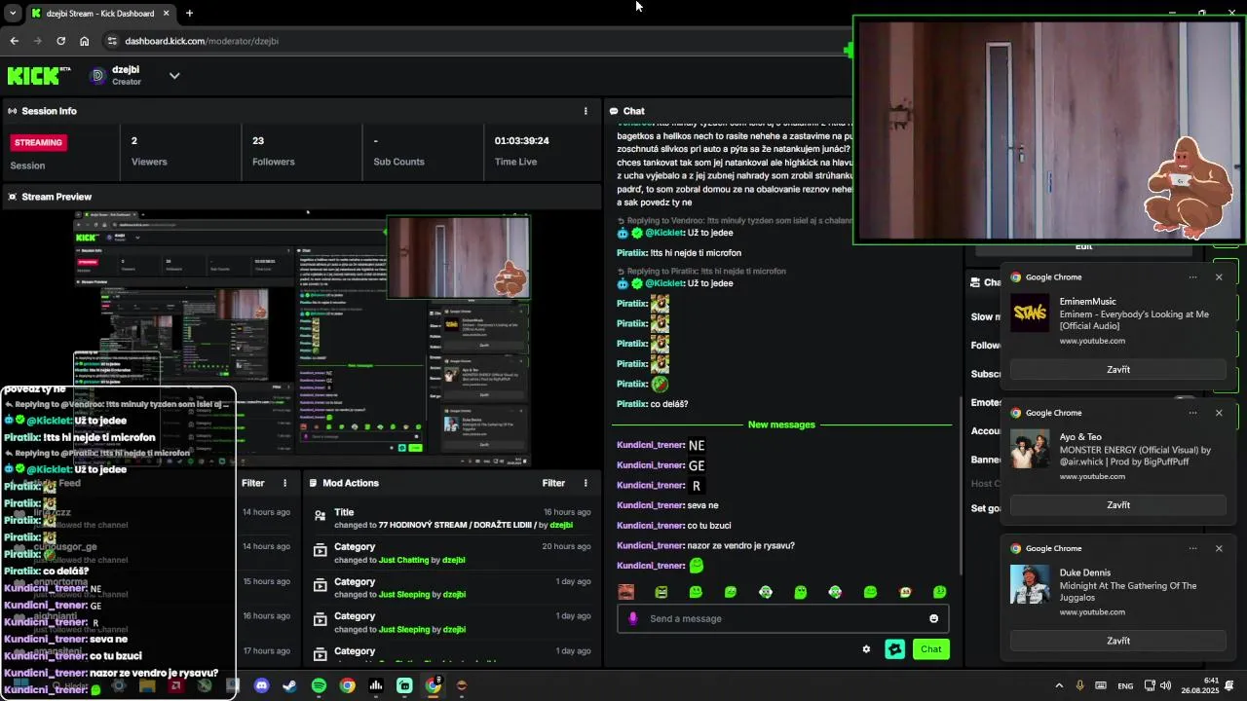Viewport: 1247px width, 701px height.
Task: Click the browser back arrow
Action: (x=14, y=41)
